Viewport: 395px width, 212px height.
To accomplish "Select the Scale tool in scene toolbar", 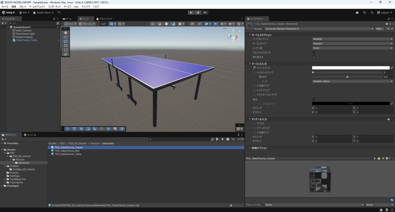I will tap(66, 45).
